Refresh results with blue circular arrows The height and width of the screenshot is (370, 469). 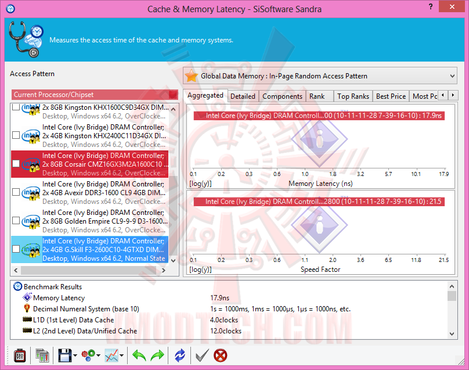coord(180,355)
